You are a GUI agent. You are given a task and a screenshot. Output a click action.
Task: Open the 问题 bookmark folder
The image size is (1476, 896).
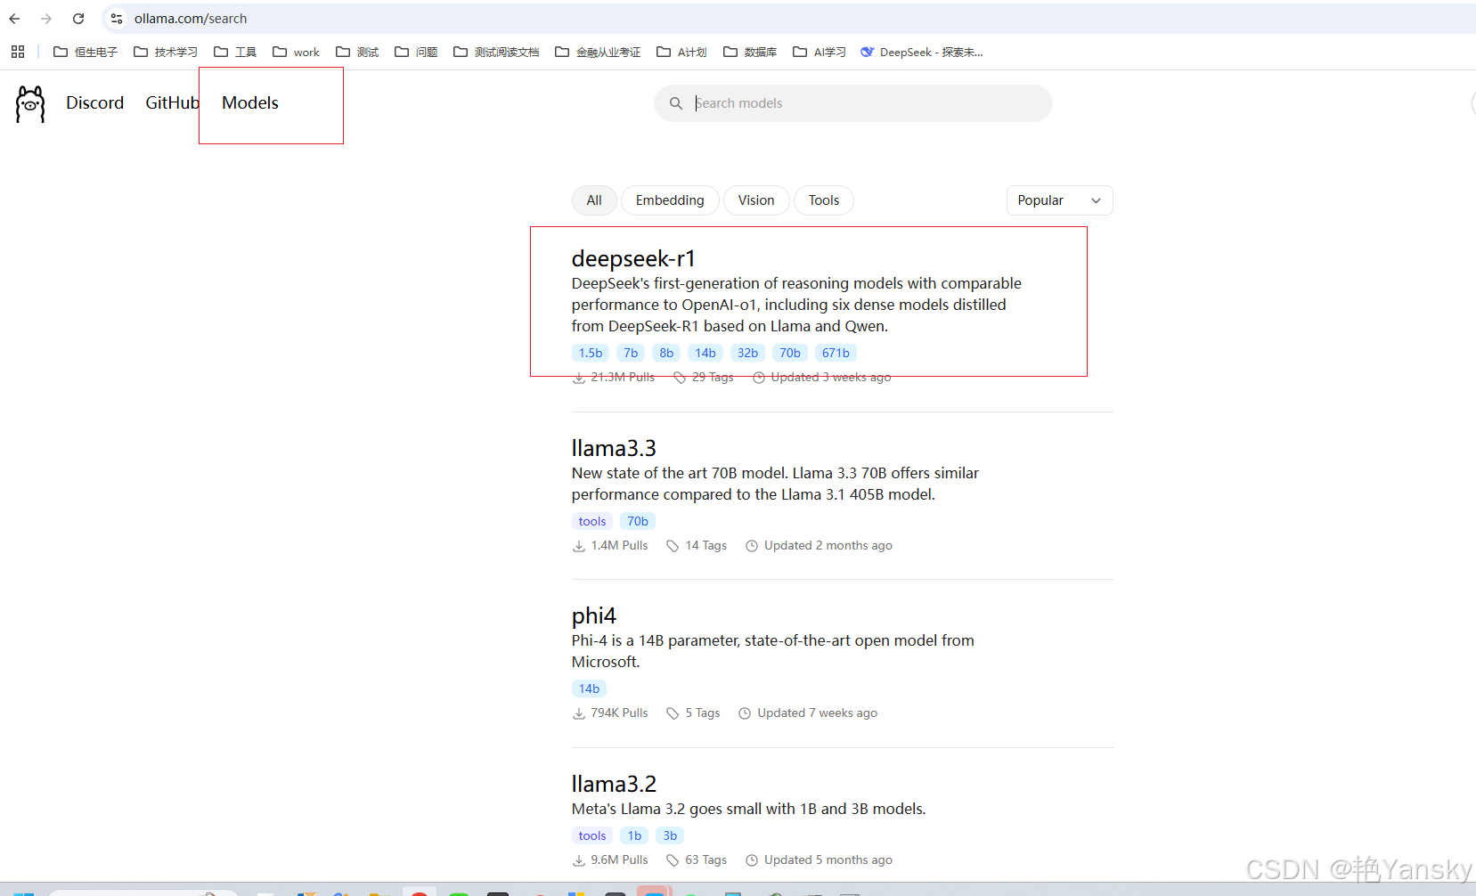coord(416,52)
